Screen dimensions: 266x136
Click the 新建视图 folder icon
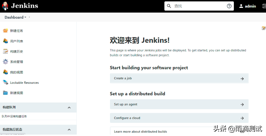(5, 93)
